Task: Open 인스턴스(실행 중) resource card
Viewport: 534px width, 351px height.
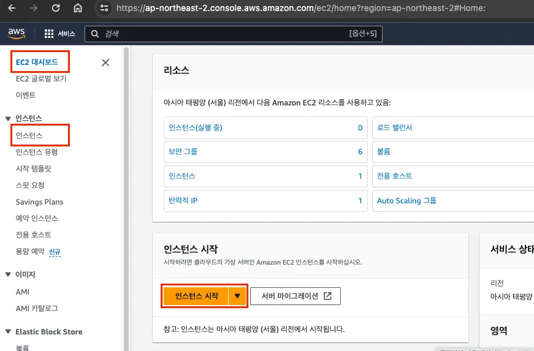Action: 265,127
